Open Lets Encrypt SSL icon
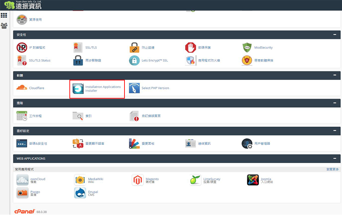Image resolution: width=342 pixels, height=215 pixels. (x=134, y=60)
